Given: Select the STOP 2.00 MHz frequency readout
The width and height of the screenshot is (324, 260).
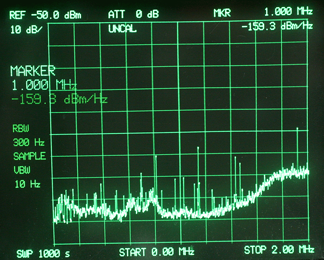Looking at the screenshot, I should click(x=279, y=250).
